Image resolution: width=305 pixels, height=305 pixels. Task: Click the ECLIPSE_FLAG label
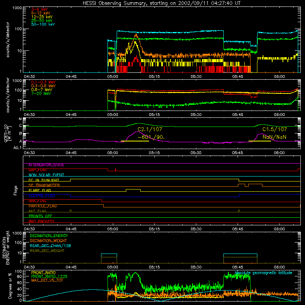[x=42, y=196]
